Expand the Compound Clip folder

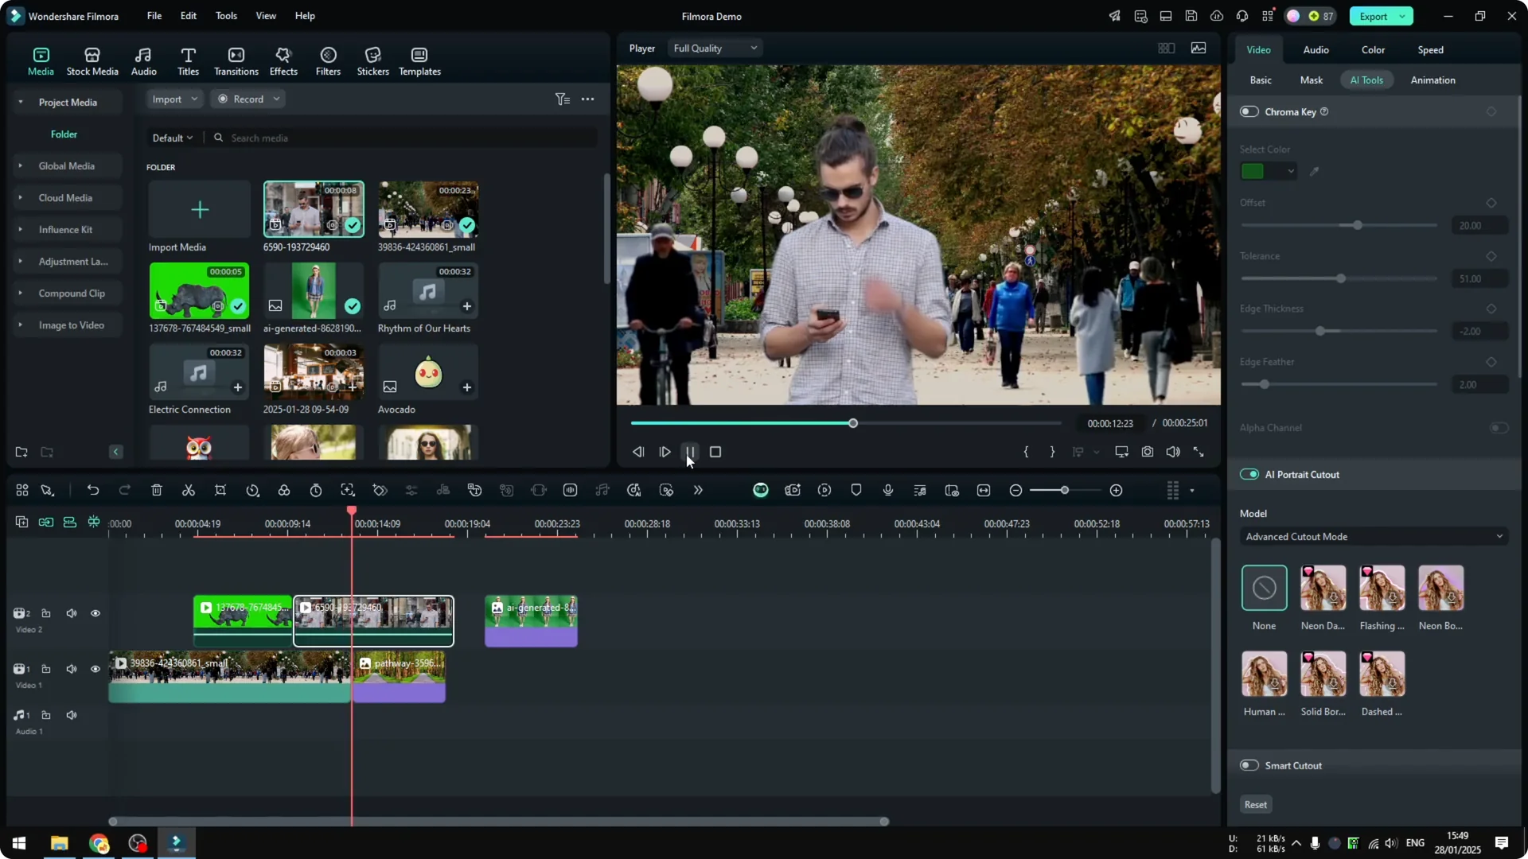pos(20,293)
